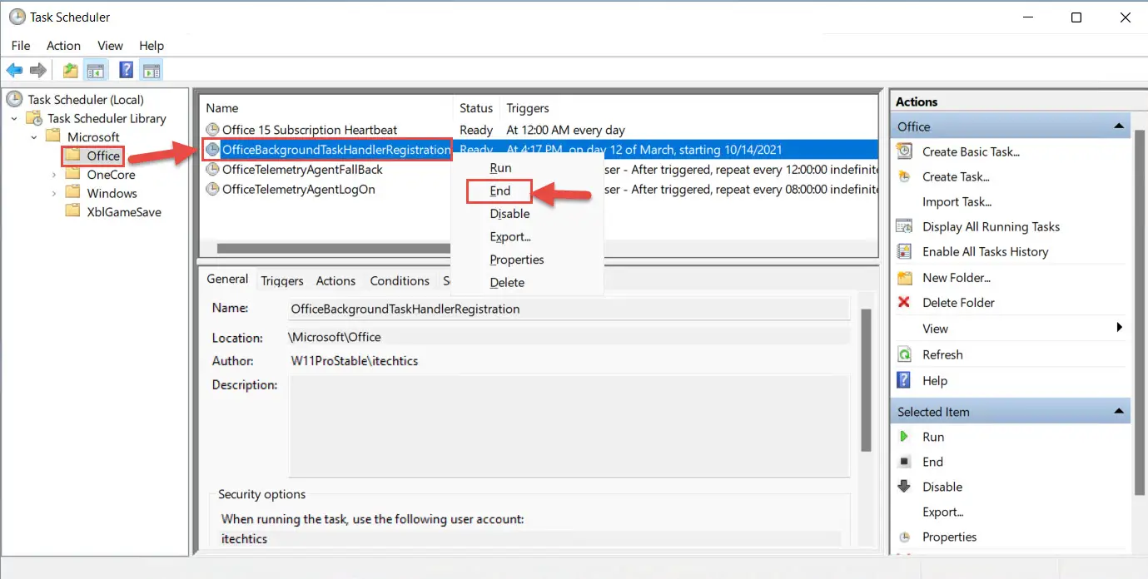
Task: Click Enable All Tasks History icon
Action: tap(904, 251)
